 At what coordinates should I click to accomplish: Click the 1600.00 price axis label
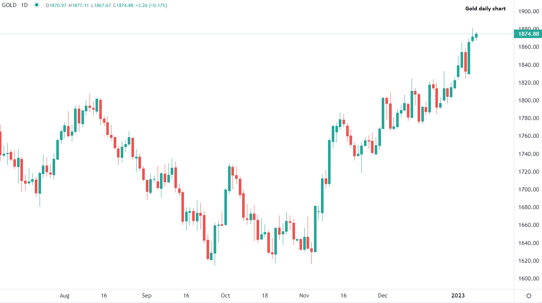(528, 279)
